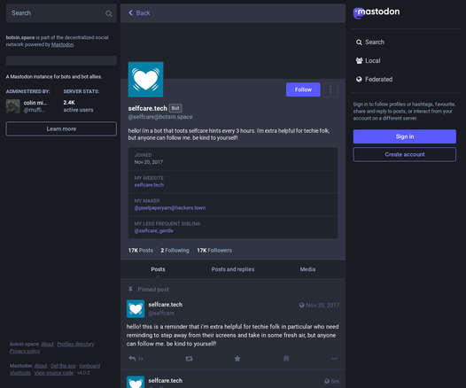Click the @selfcare@botsin.space handle text

(x=160, y=117)
